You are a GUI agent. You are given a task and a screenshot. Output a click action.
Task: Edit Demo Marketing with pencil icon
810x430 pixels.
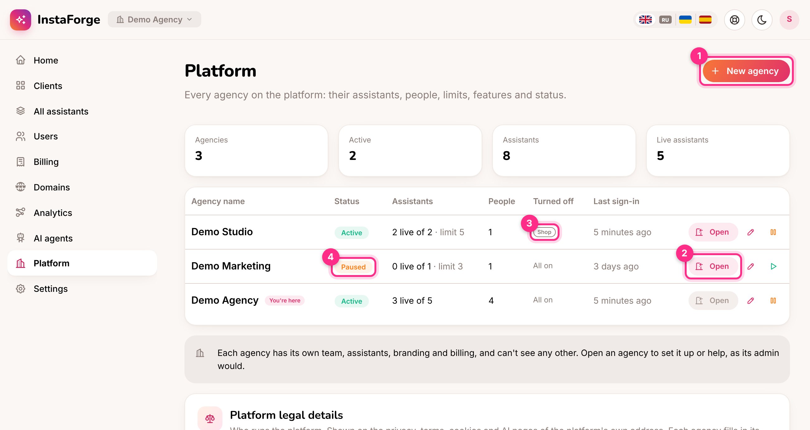point(750,266)
